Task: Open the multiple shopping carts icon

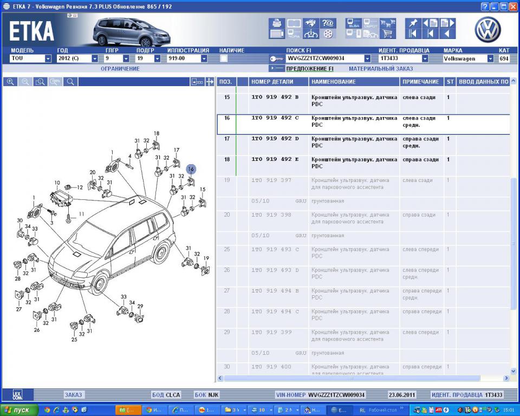Action: (x=388, y=23)
